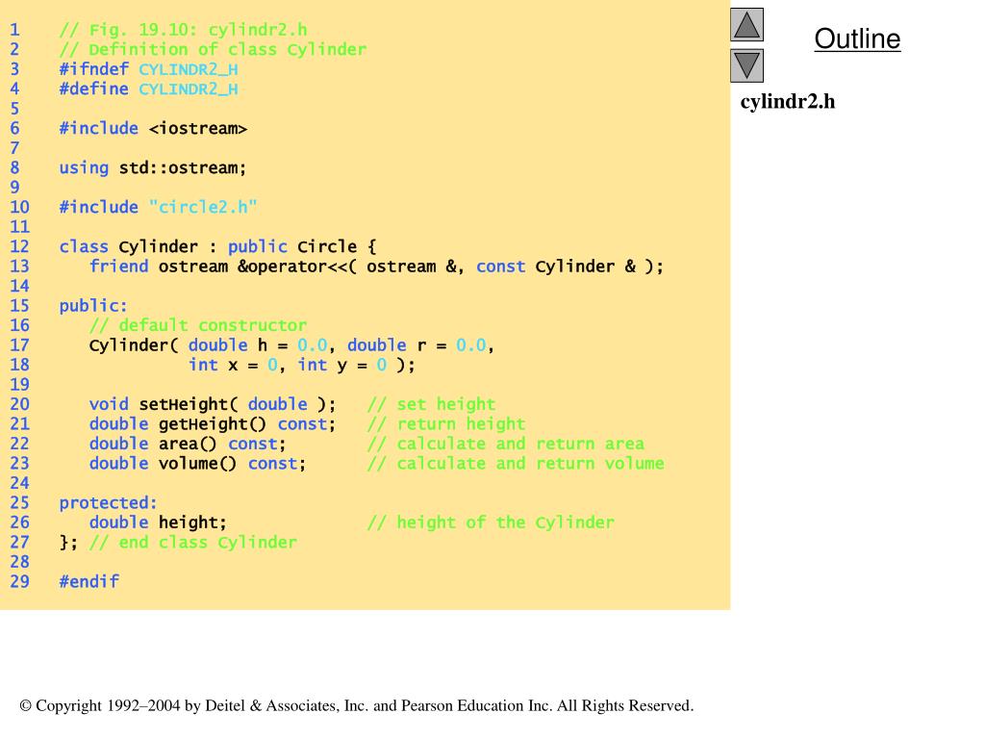Click the '// calculate and return area' comment
The height and width of the screenshot is (739, 985).
(x=506, y=444)
